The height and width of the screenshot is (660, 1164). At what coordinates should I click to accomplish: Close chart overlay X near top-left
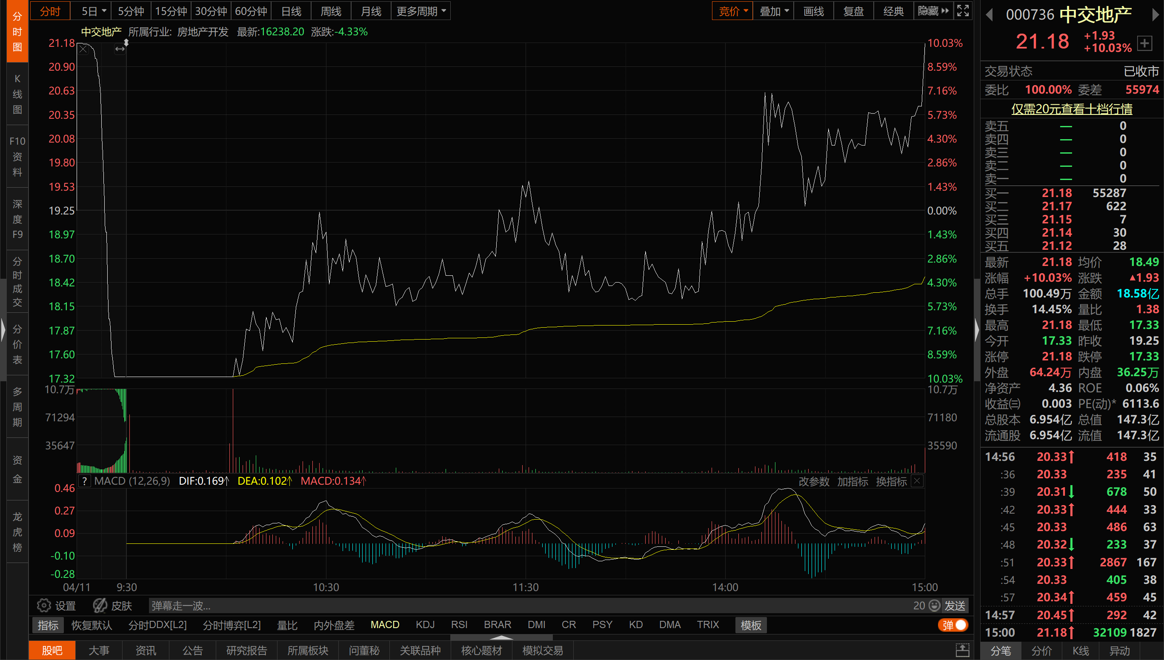[83, 49]
